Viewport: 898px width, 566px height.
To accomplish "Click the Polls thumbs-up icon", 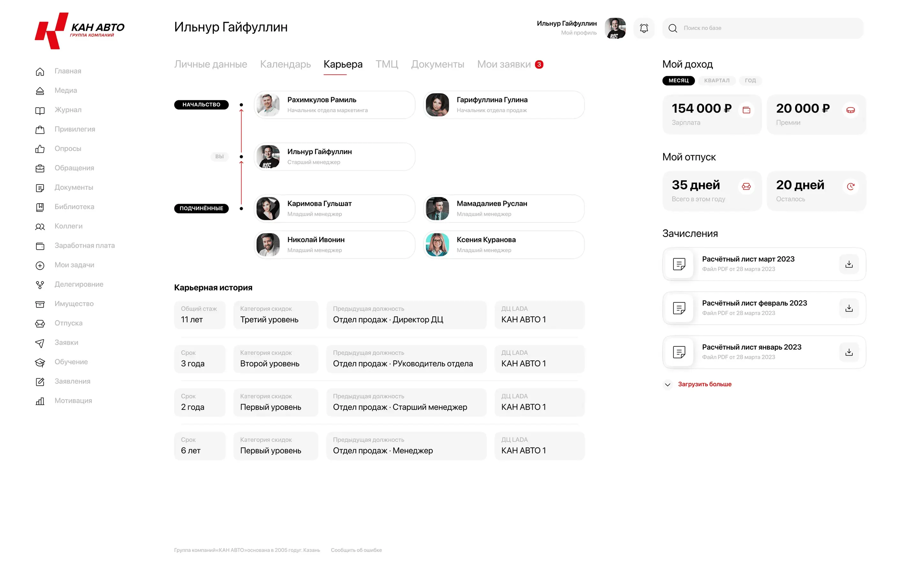I will click(40, 149).
